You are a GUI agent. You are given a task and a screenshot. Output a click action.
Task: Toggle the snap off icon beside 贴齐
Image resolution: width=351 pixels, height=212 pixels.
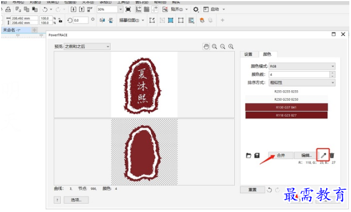pos(165,9)
